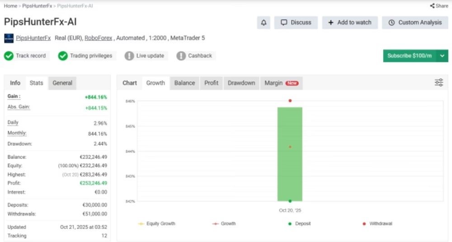Click Subscribe $100/m button
The width and height of the screenshot is (452, 242).
coord(410,56)
